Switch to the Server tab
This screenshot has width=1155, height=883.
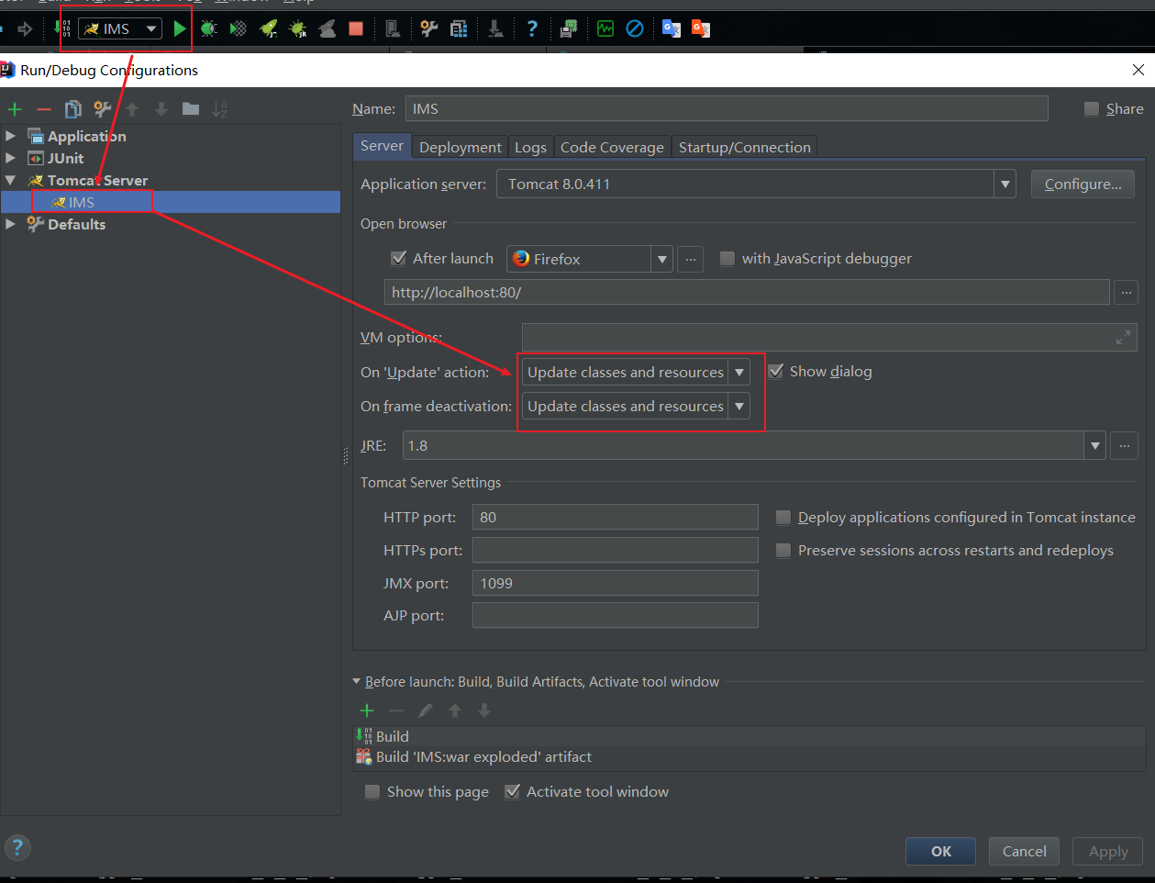pyautogui.click(x=382, y=146)
